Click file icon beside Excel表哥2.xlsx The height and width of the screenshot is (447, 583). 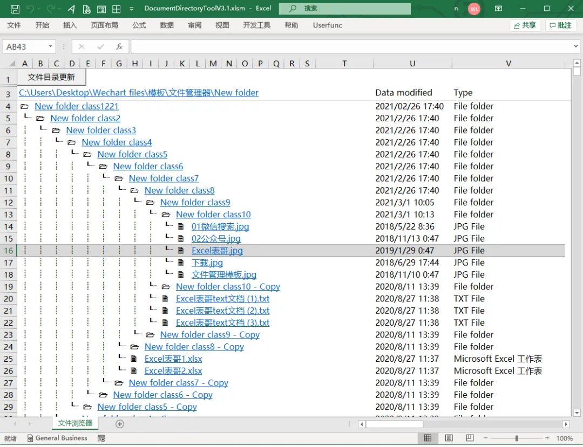point(134,370)
